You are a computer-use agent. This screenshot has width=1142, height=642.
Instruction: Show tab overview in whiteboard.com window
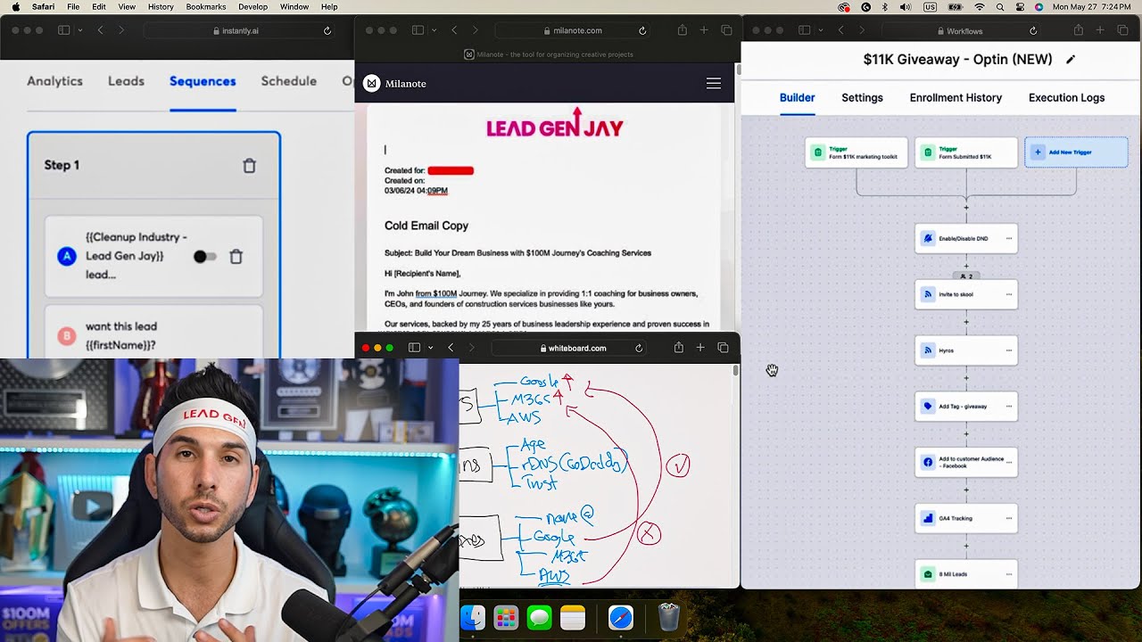point(723,348)
